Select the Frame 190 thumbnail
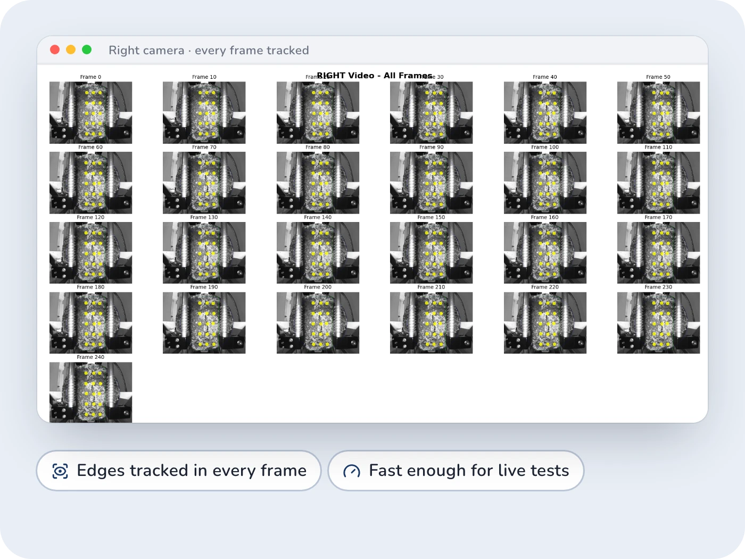 coord(204,323)
